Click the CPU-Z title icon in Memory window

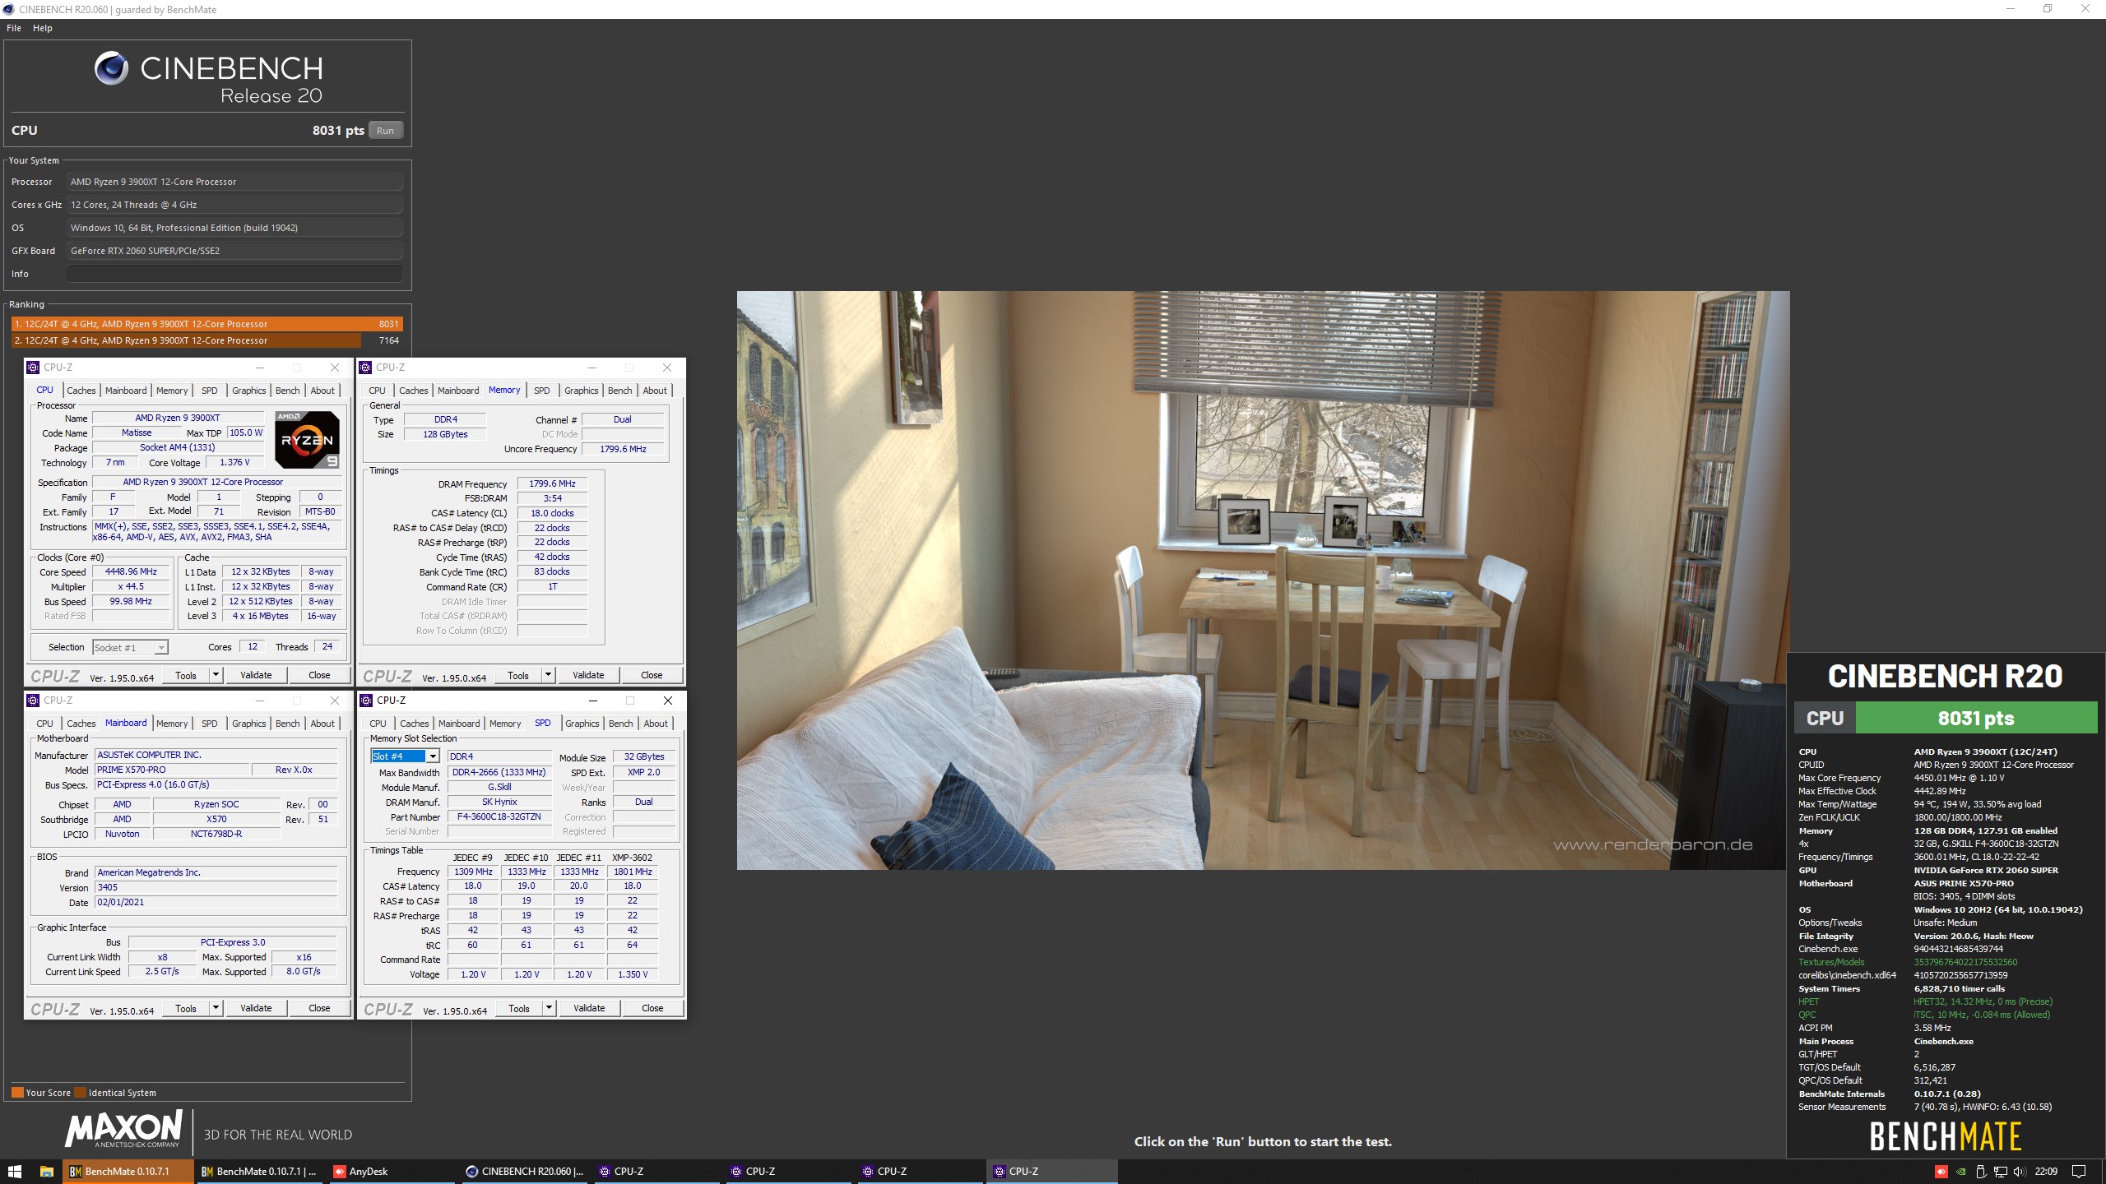366,368
